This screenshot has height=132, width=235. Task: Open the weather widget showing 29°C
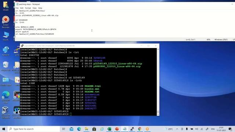[x=169, y=129]
